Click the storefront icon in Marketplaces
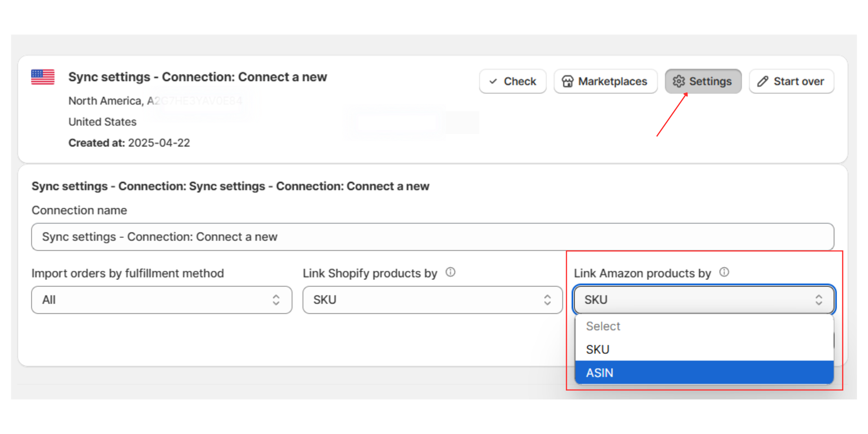Viewport: 868px width, 434px height. point(567,82)
